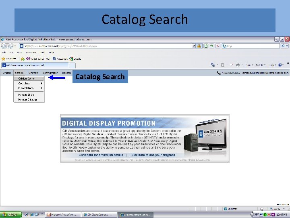This screenshot has height=218, width=290.
Task: Open the browser File menu
Action: [4, 52]
